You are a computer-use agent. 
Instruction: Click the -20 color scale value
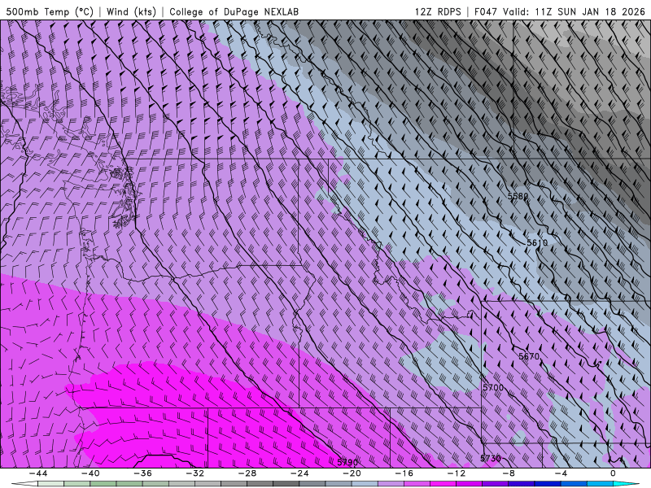point(352,473)
